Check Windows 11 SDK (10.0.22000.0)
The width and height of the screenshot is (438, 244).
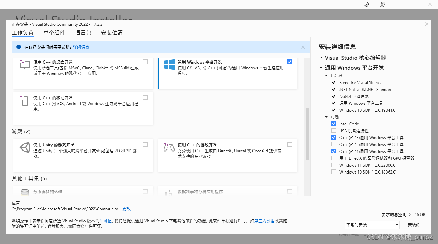pos(334,165)
